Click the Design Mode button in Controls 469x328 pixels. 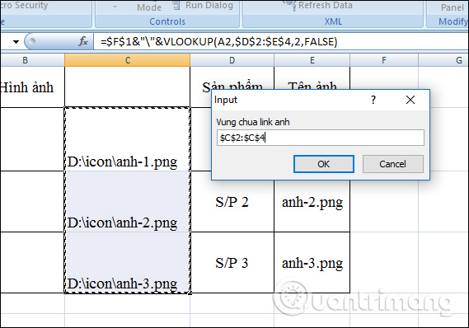tap(149, 7)
